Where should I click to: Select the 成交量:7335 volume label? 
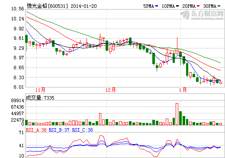click(40, 98)
